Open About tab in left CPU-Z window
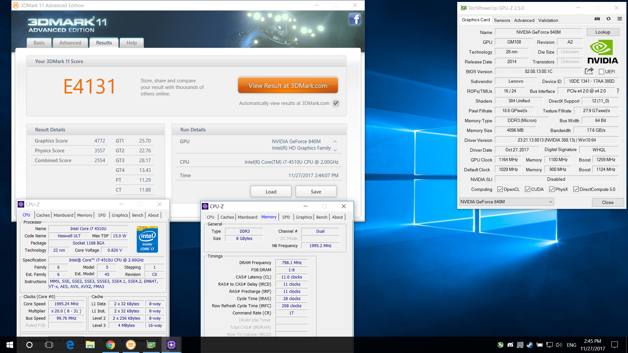The height and width of the screenshot is (353, 628). pos(153,215)
